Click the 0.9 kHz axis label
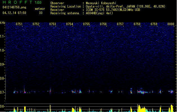Image resolution: width=177 pixels, height=112 pixels. [2, 64]
